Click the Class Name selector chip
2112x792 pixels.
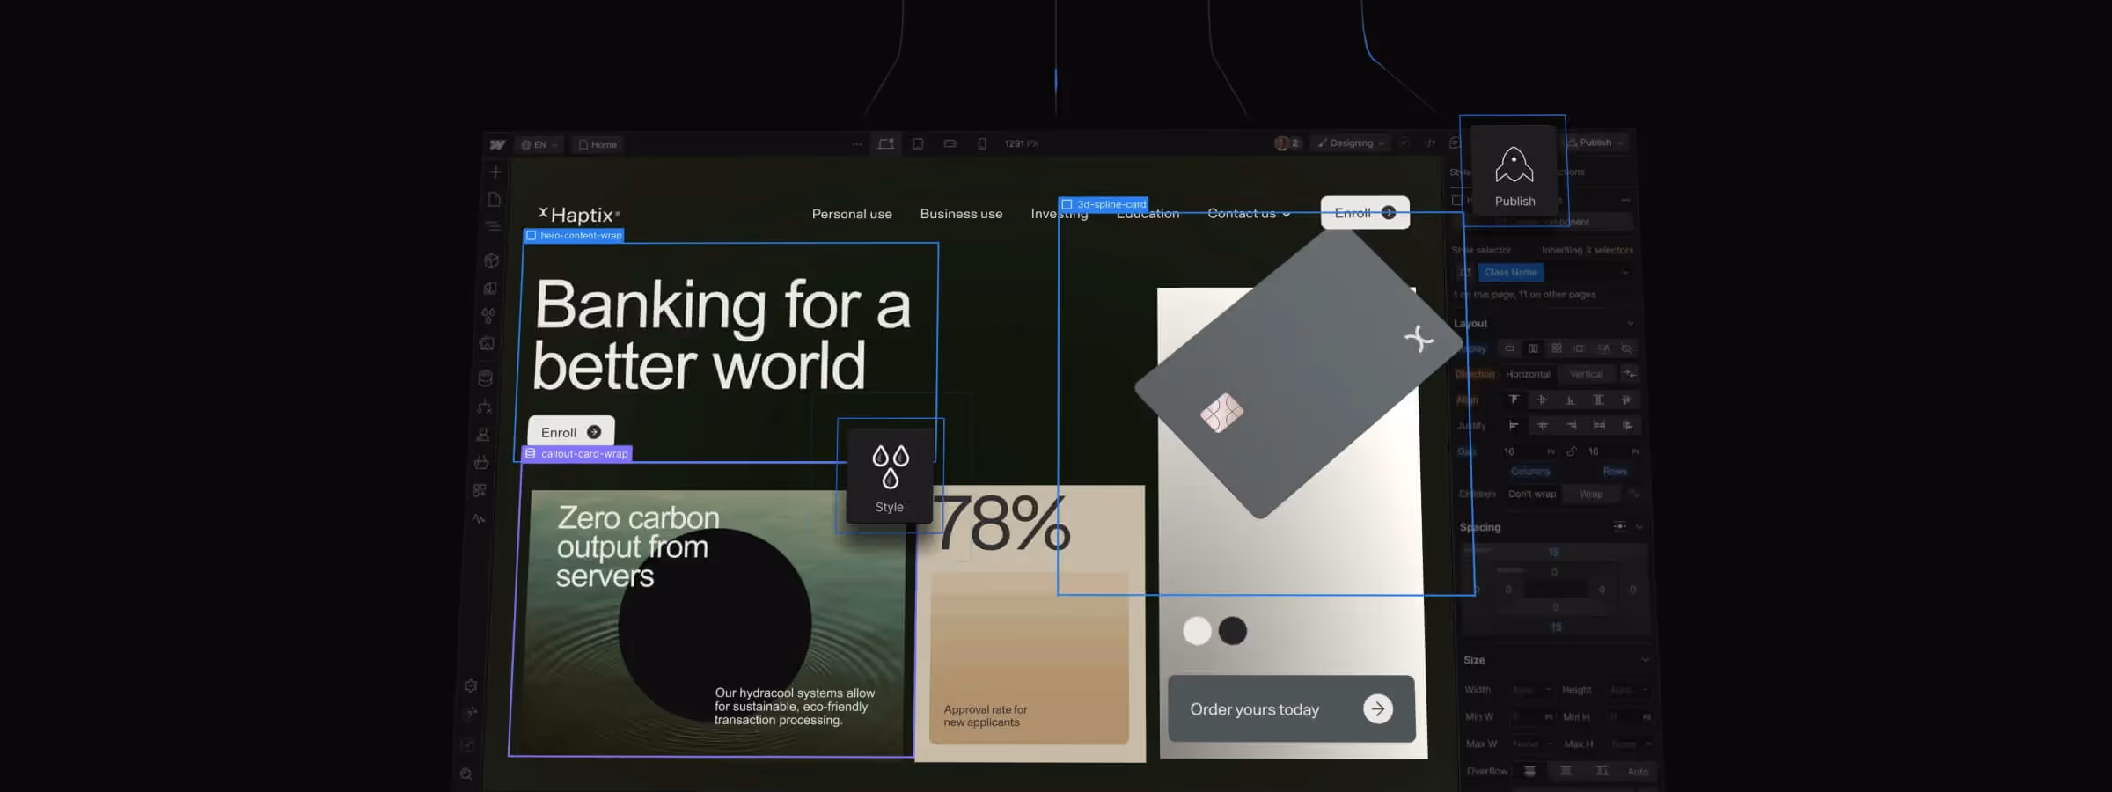[x=1510, y=272]
